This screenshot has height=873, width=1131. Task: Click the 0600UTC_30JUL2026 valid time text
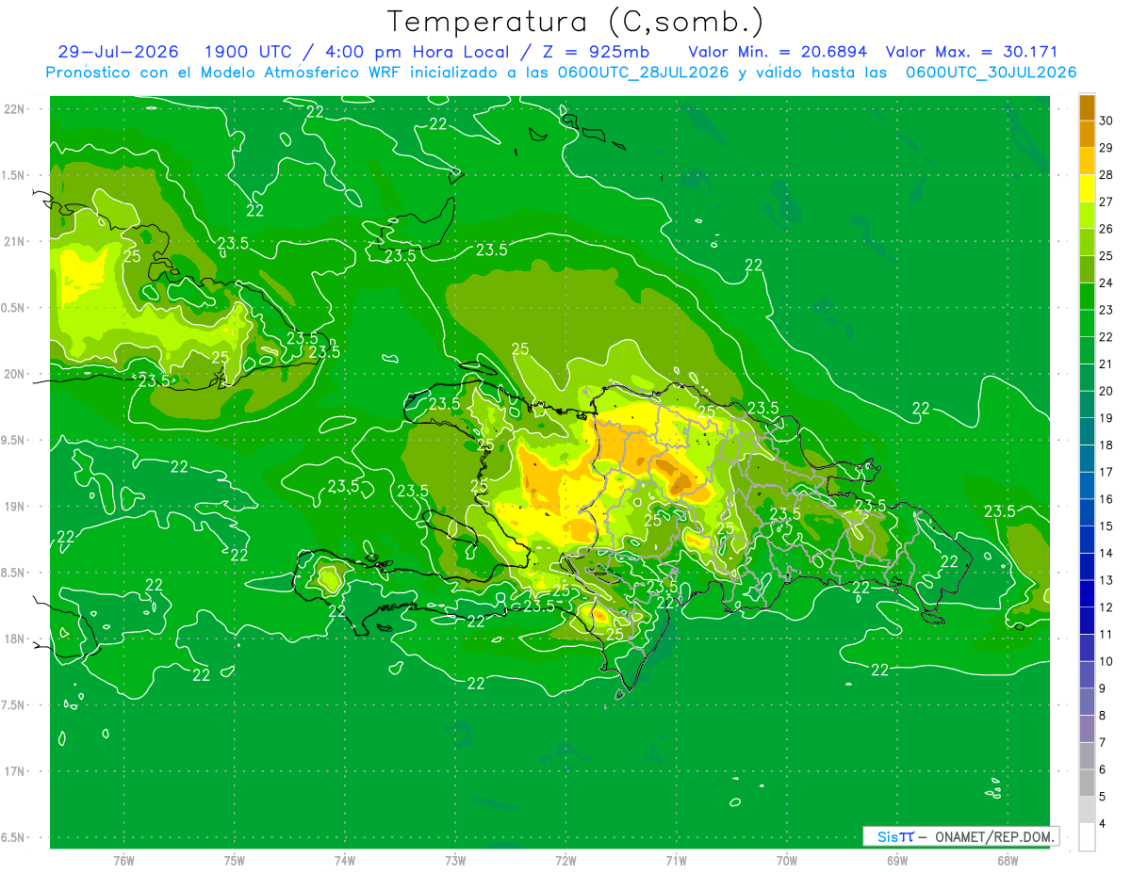[991, 73]
